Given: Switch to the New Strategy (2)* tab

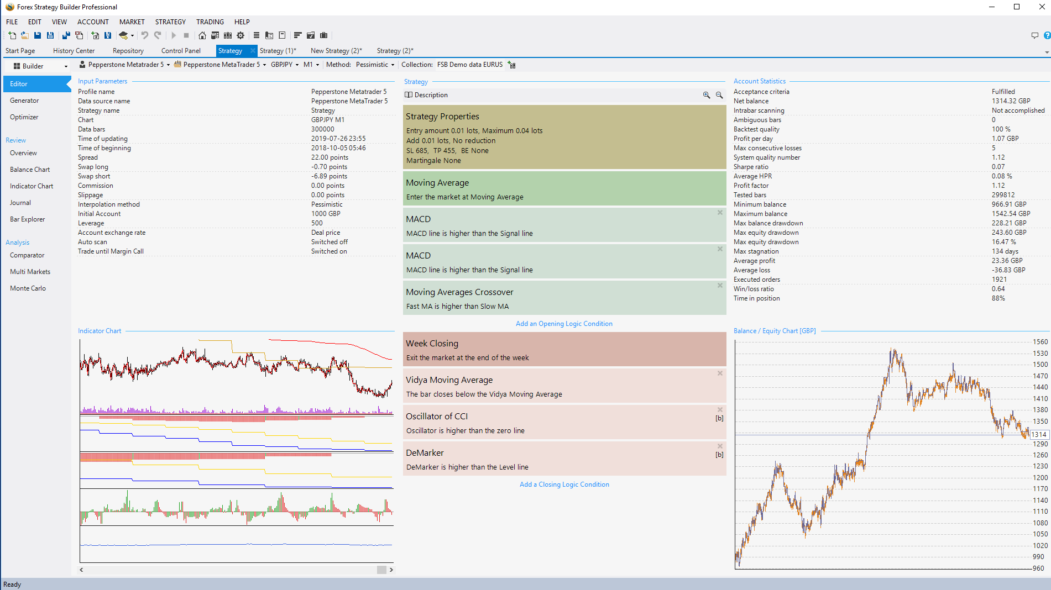Looking at the screenshot, I should click(336, 51).
